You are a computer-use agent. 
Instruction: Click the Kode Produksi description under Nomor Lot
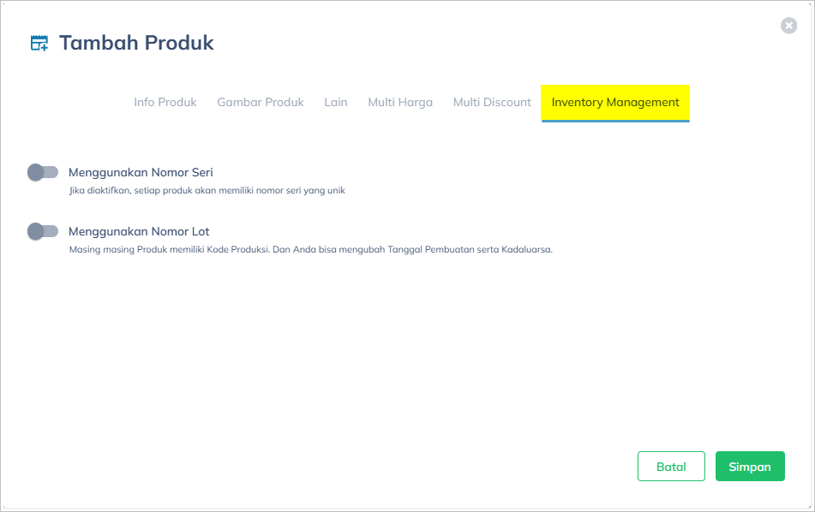[310, 250]
